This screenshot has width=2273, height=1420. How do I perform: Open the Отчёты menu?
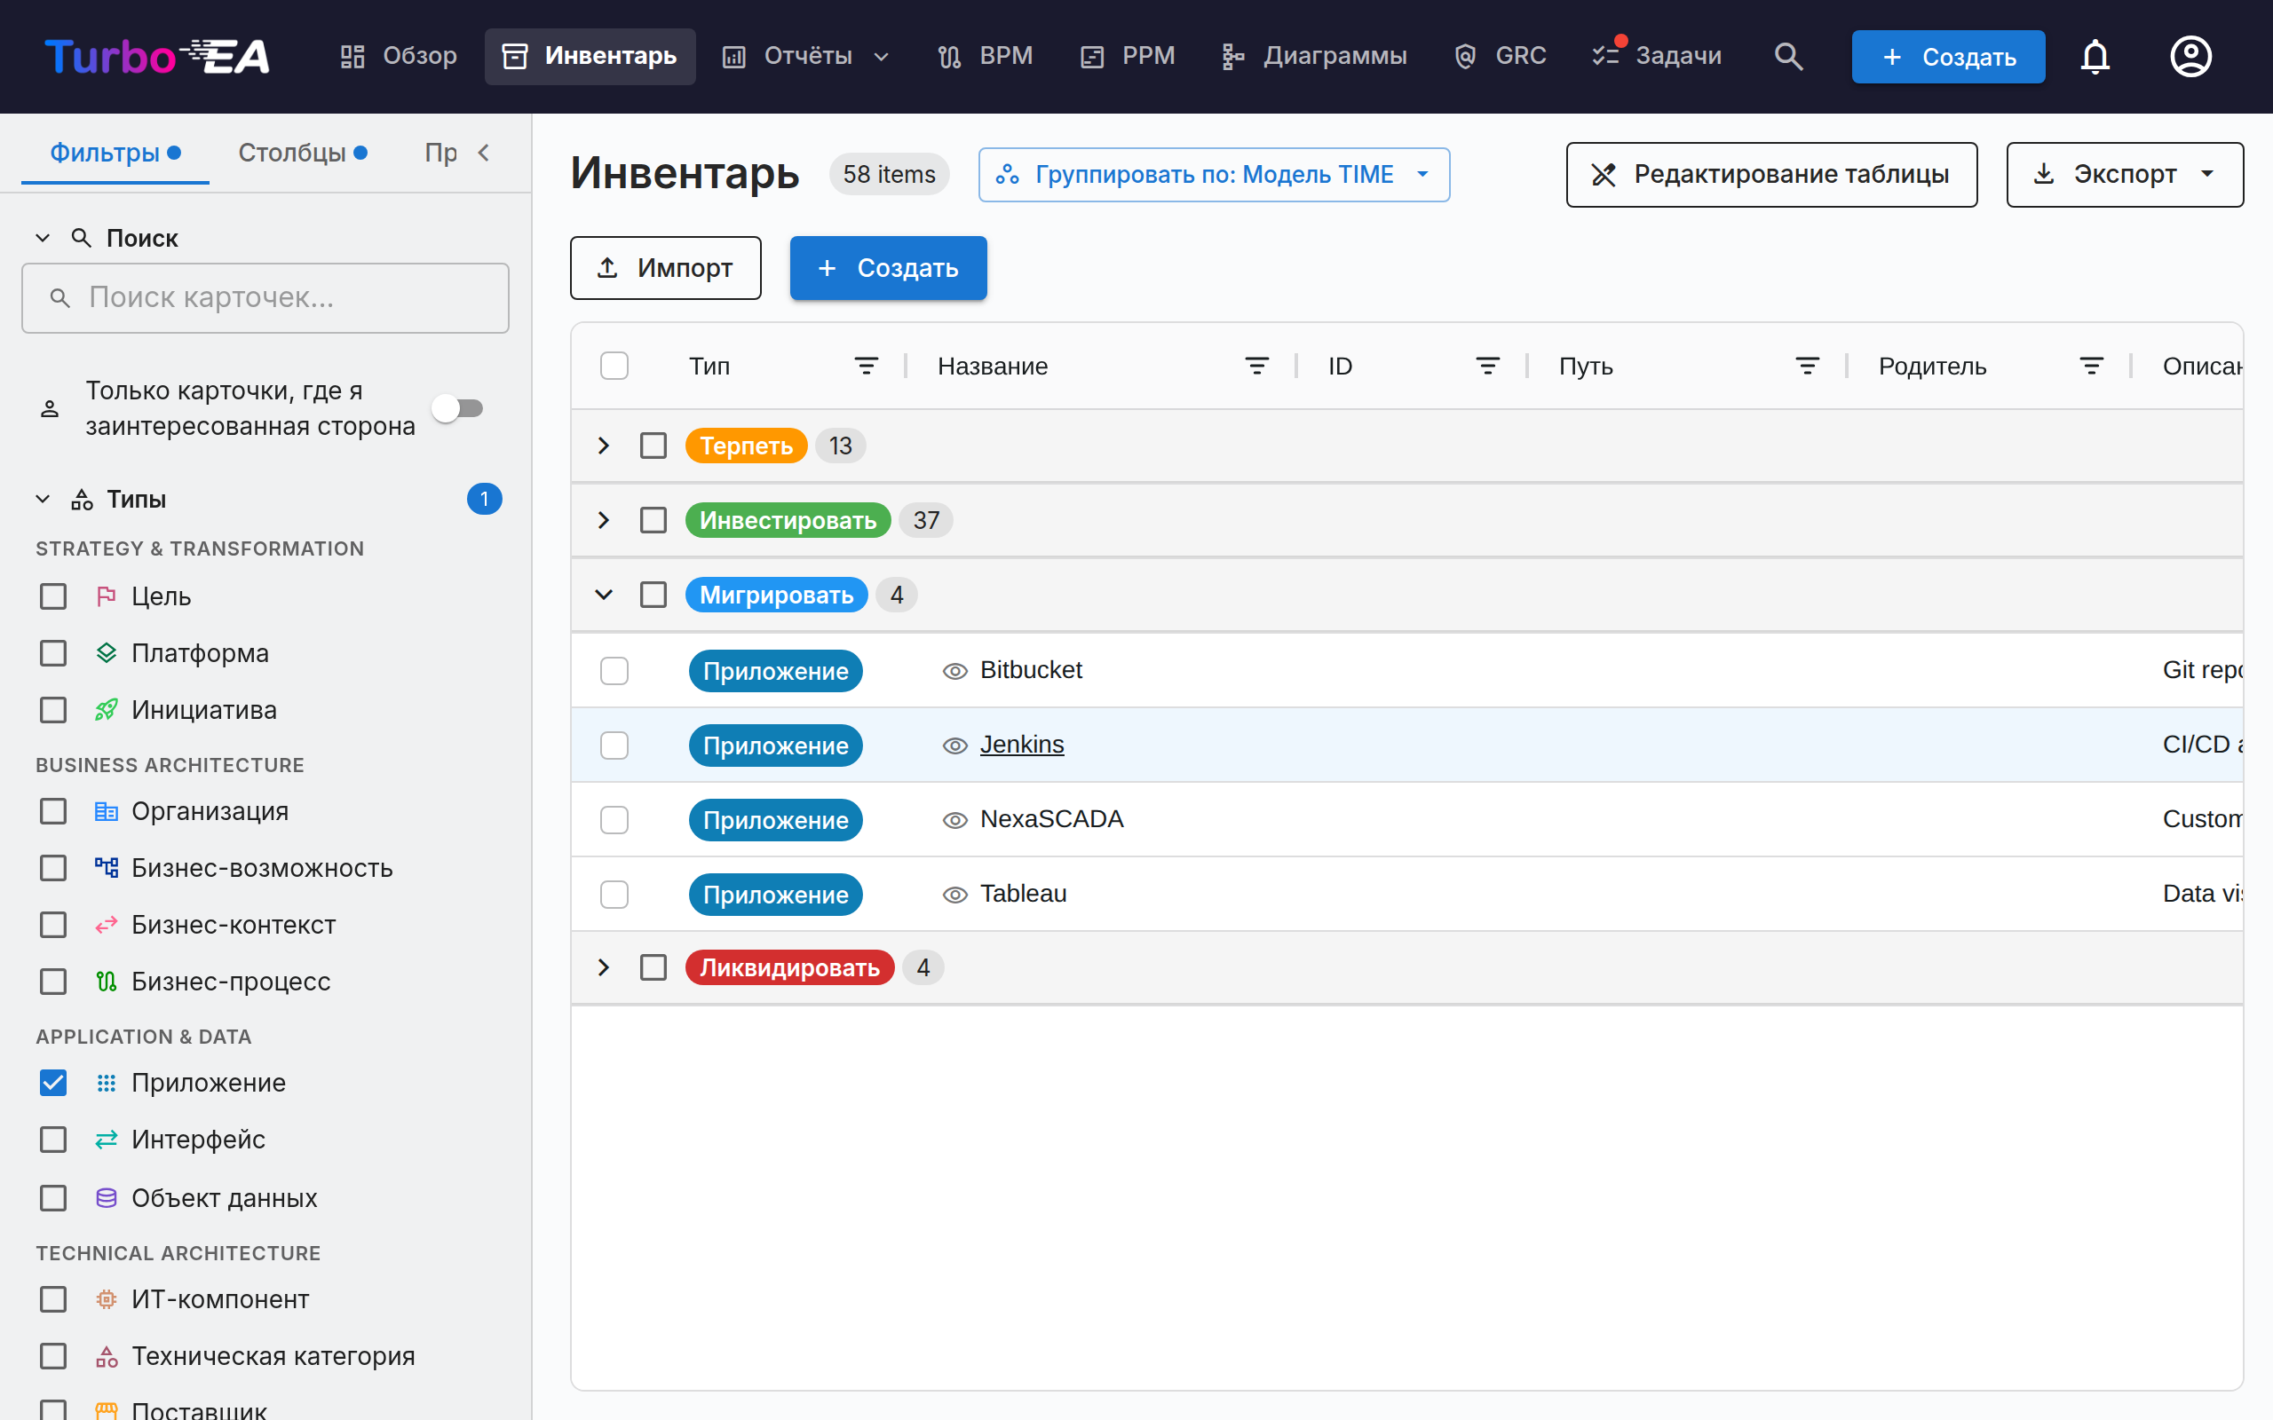(x=806, y=56)
